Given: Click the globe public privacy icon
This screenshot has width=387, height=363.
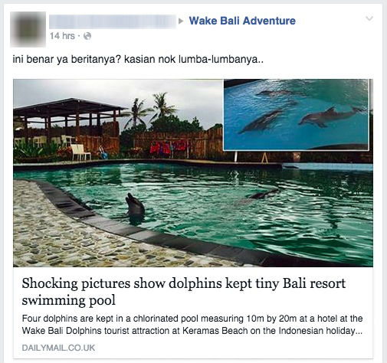Looking at the screenshot, I should [87, 36].
